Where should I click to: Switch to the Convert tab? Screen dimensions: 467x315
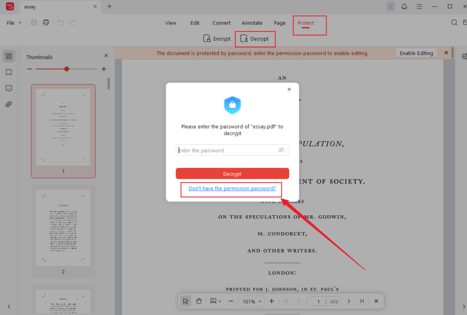(x=221, y=23)
